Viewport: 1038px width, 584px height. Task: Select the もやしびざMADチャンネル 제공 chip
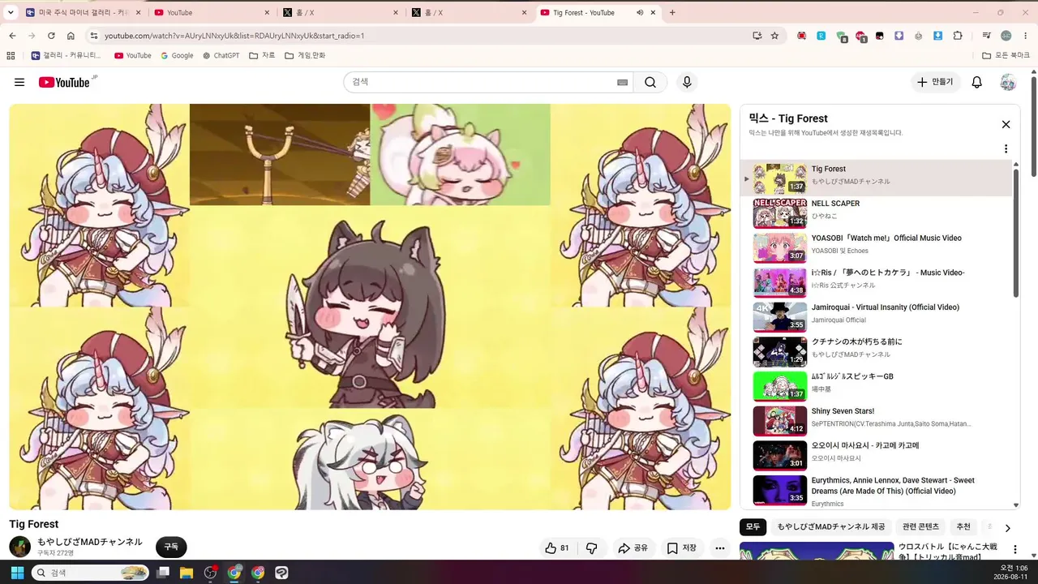pos(831,527)
